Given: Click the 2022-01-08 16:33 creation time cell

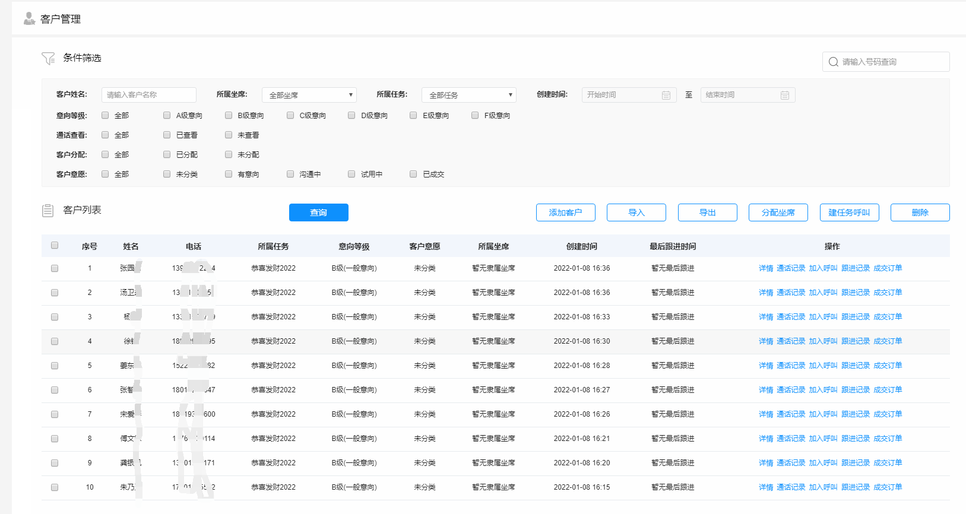Looking at the screenshot, I should [582, 317].
